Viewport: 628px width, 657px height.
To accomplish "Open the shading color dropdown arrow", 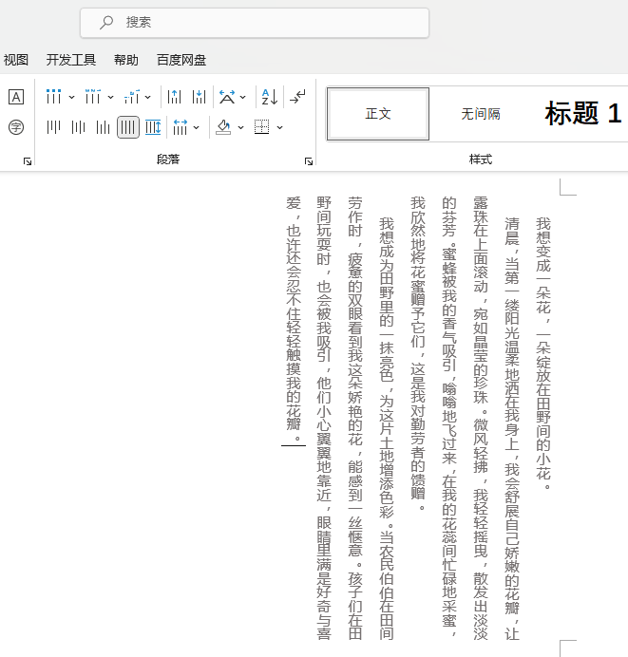I will [240, 127].
